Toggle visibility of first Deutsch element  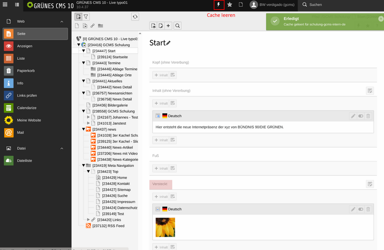pos(361,116)
